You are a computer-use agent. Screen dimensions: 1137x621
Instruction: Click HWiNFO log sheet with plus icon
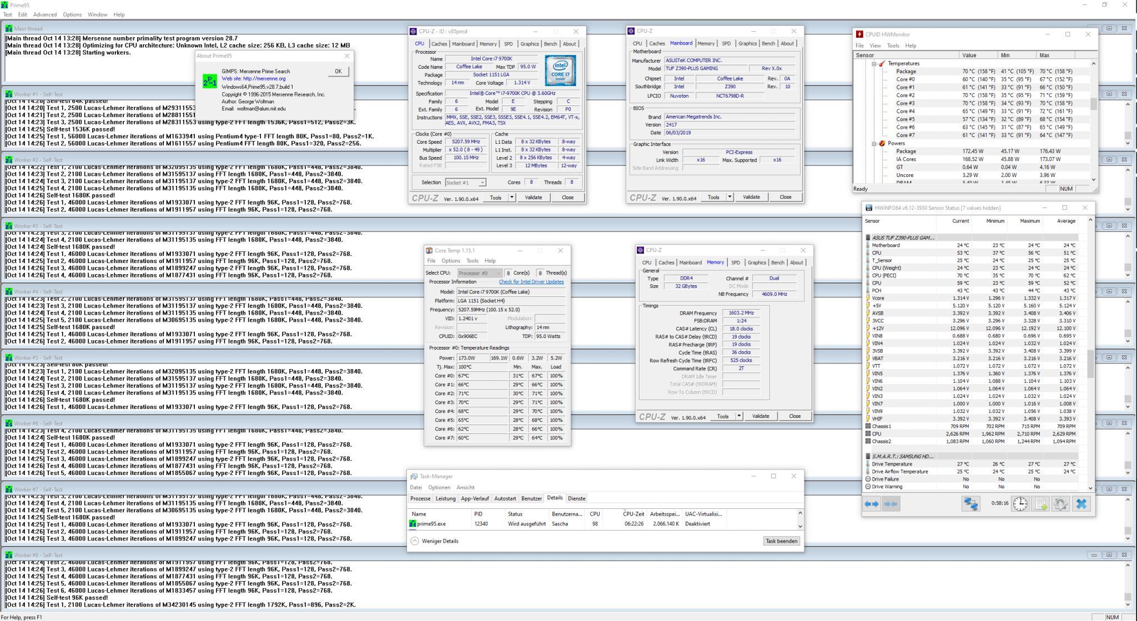click(1040, 504)
